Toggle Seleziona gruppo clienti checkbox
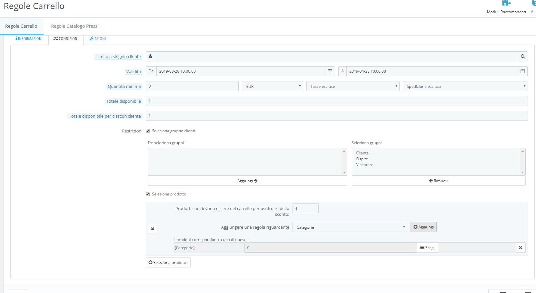This screenshot has width=536, height=293. click(148, 131)
